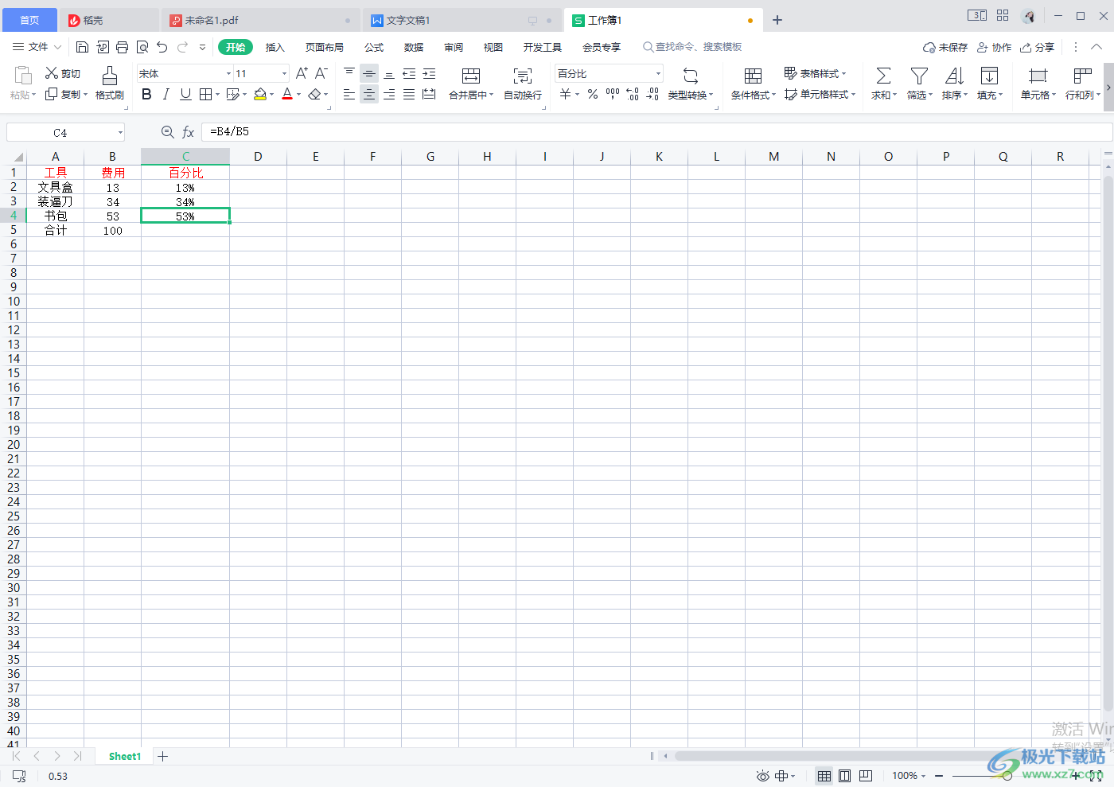The image size is (1114, 787).
Task: Decrease font size with A- icon
Action: click(321, 73)
